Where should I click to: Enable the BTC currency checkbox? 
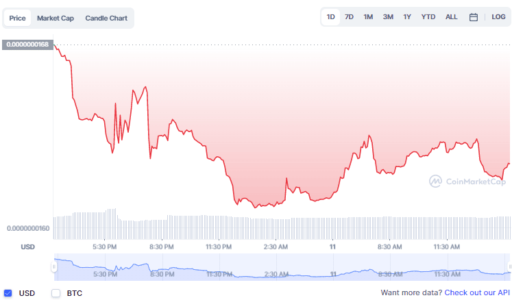coord(56,293)
